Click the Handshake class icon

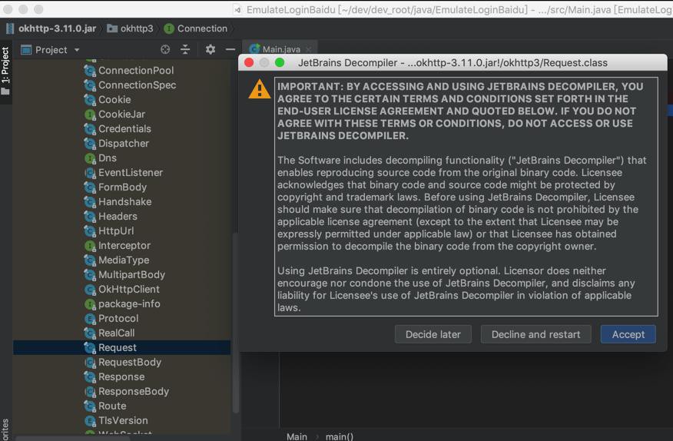(x=90, y=202)
